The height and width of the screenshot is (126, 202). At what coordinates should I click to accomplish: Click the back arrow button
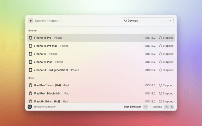coord(31,21)
